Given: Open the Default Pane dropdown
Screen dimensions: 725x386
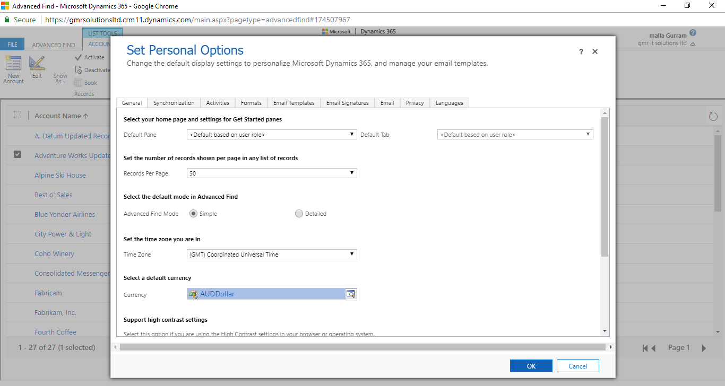Looking at the screenshot, I should tap(272, 135).
